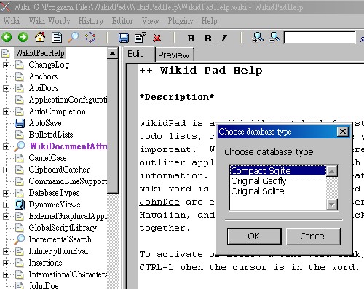Screen dimensions: 364x289
Task: Apply italic format with the I icon
Action: tap(224, 38)
